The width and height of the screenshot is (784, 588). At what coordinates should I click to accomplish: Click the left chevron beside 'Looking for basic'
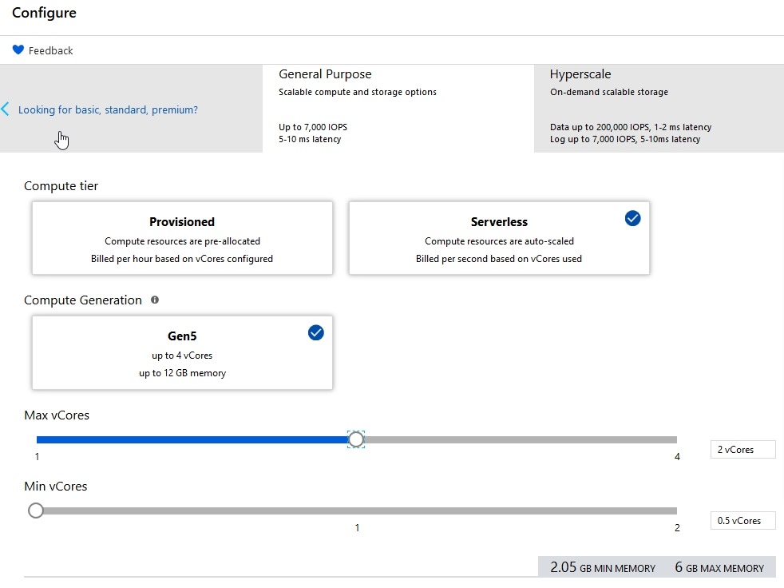tap(6, 109)
